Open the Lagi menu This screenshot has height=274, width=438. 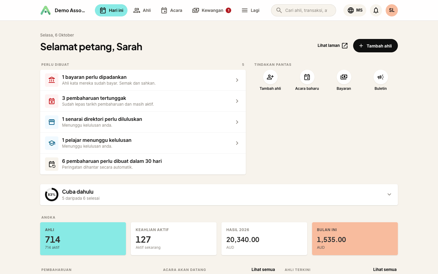(x=250, y=10)
